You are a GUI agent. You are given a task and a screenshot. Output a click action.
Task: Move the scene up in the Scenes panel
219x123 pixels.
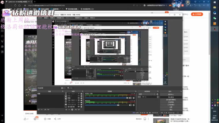[x=45, y=110]
